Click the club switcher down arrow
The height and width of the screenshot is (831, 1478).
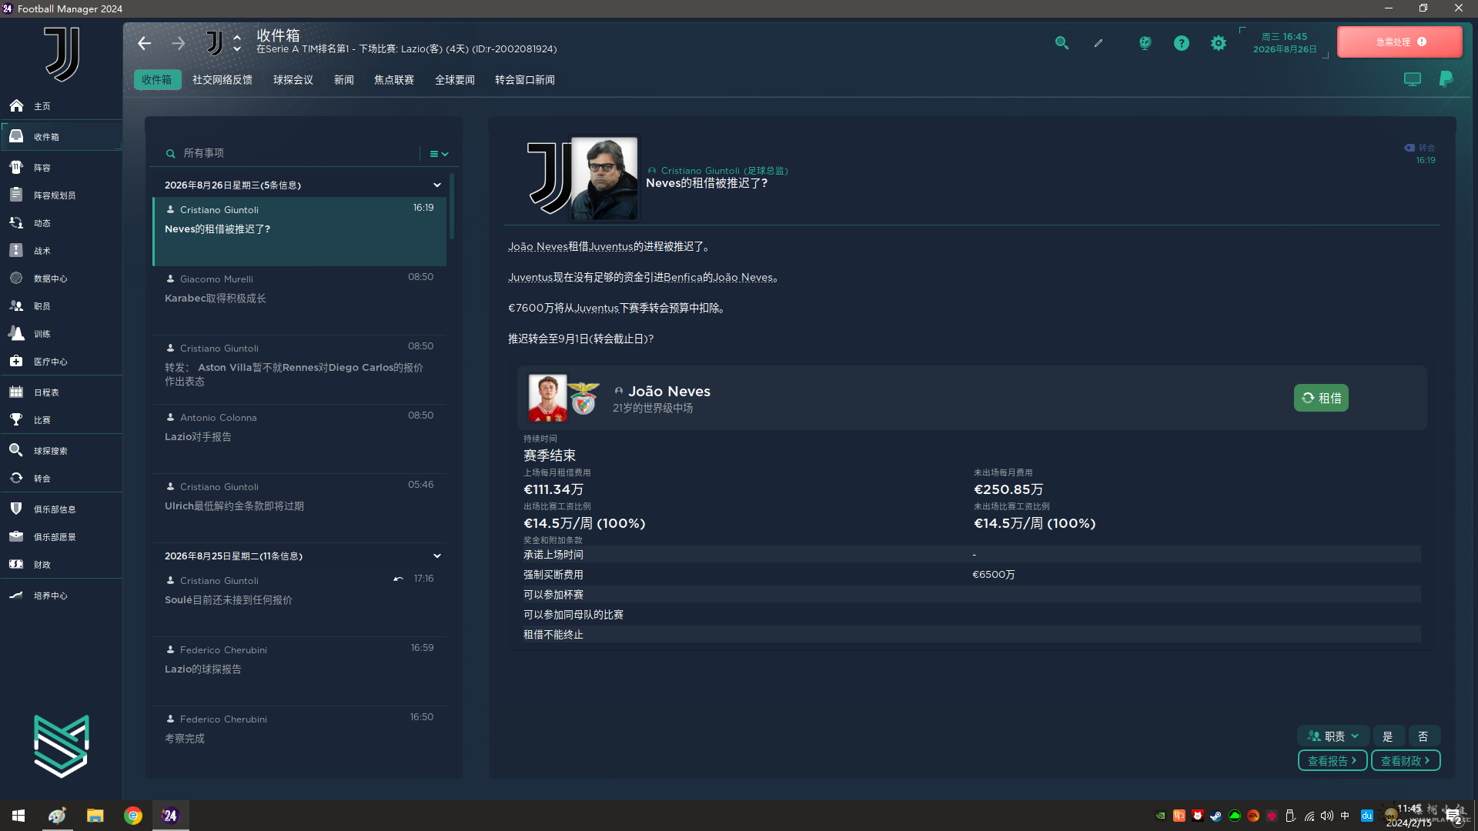237,49
